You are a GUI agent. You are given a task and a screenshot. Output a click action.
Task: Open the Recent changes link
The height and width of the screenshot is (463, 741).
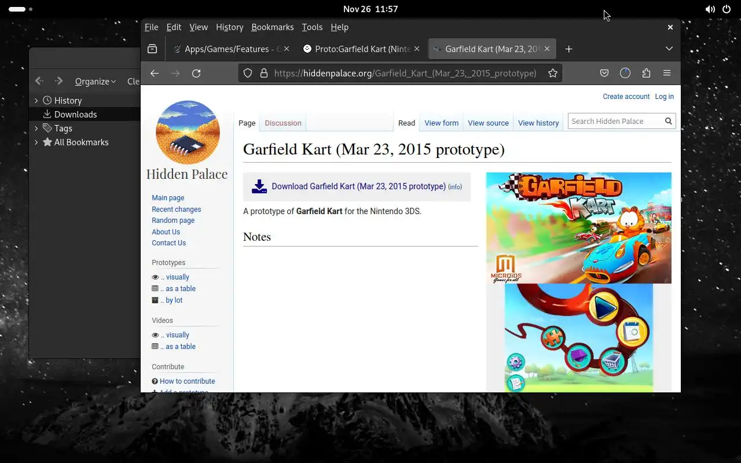click(x=177, y=210)
